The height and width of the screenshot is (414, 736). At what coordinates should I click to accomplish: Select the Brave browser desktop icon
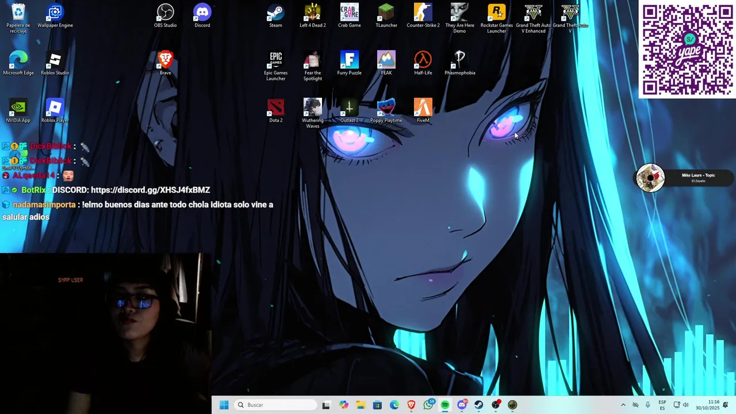point(166,63)
